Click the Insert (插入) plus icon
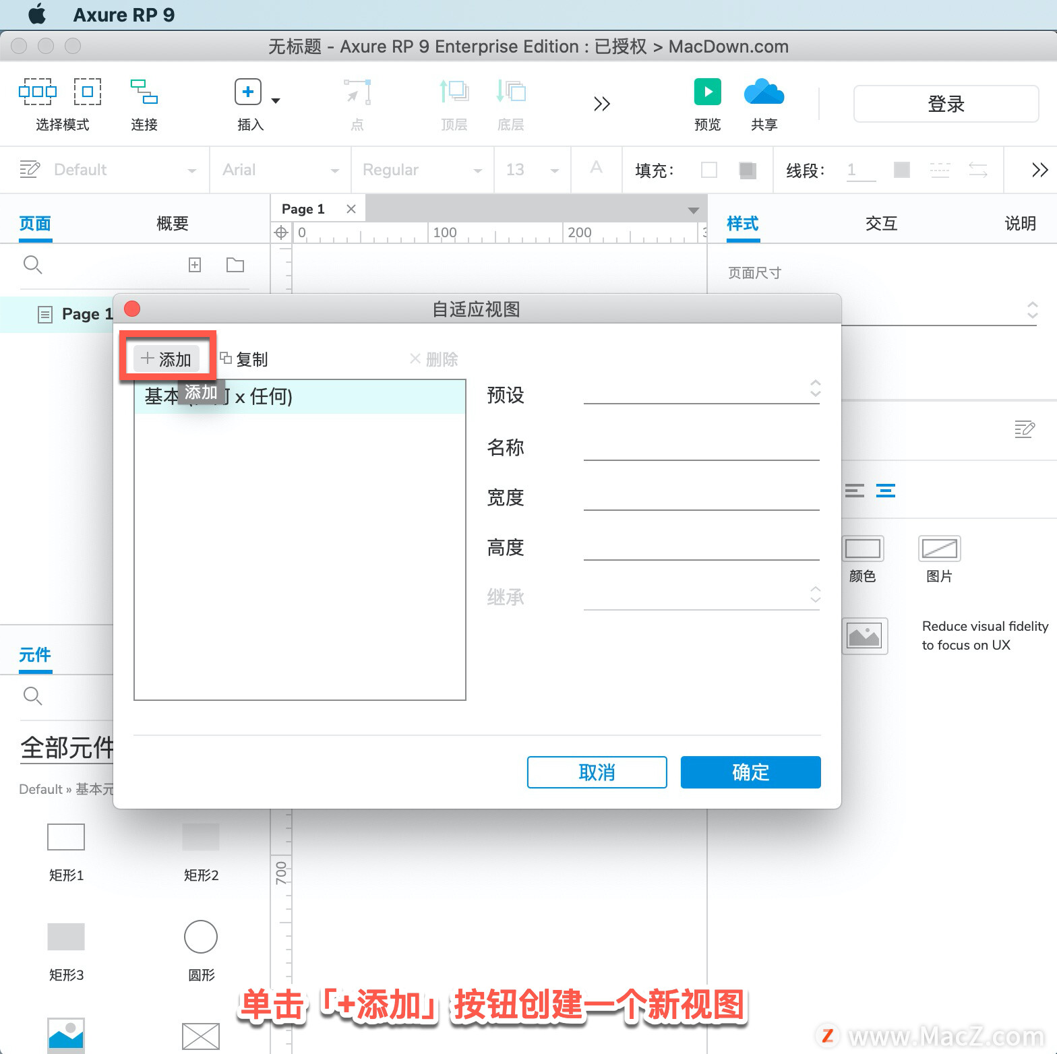The height and width of the screenshot is (1054, 1057). (x=248, y=92)
